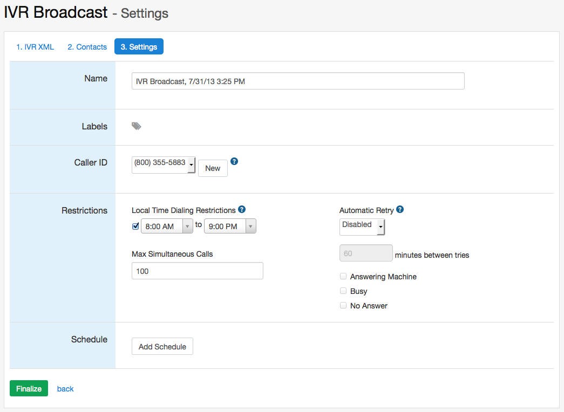Image resolution: width=564 pixels, height=412 pixels.
Task: Check the Busy retry option
Action: pos(343,291)
